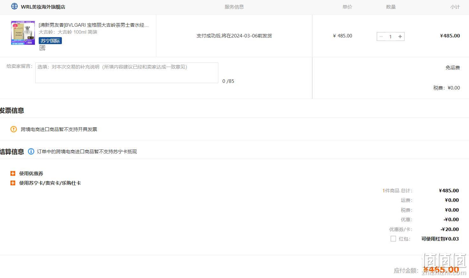Screen dimensions: 469x278
Task: Click the WRL store globe icon
Action: click(x=14, y=6)
